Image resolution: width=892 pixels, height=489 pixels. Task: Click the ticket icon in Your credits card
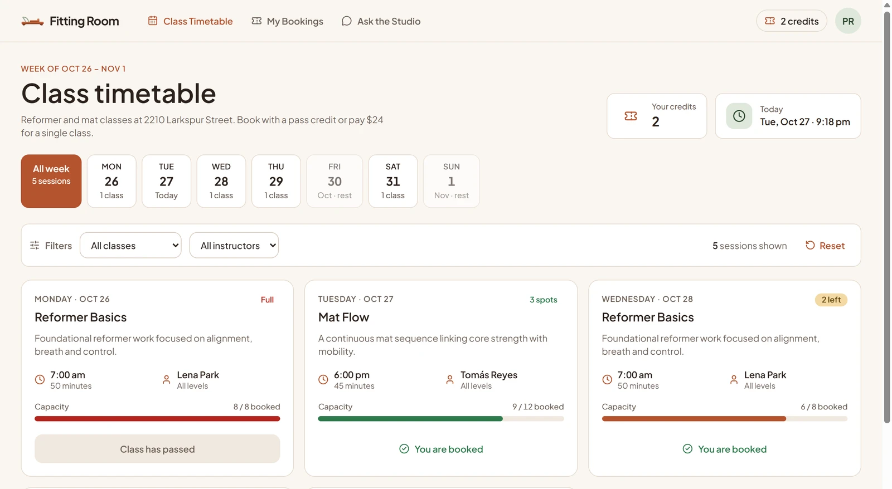click(x=631, y=116)
